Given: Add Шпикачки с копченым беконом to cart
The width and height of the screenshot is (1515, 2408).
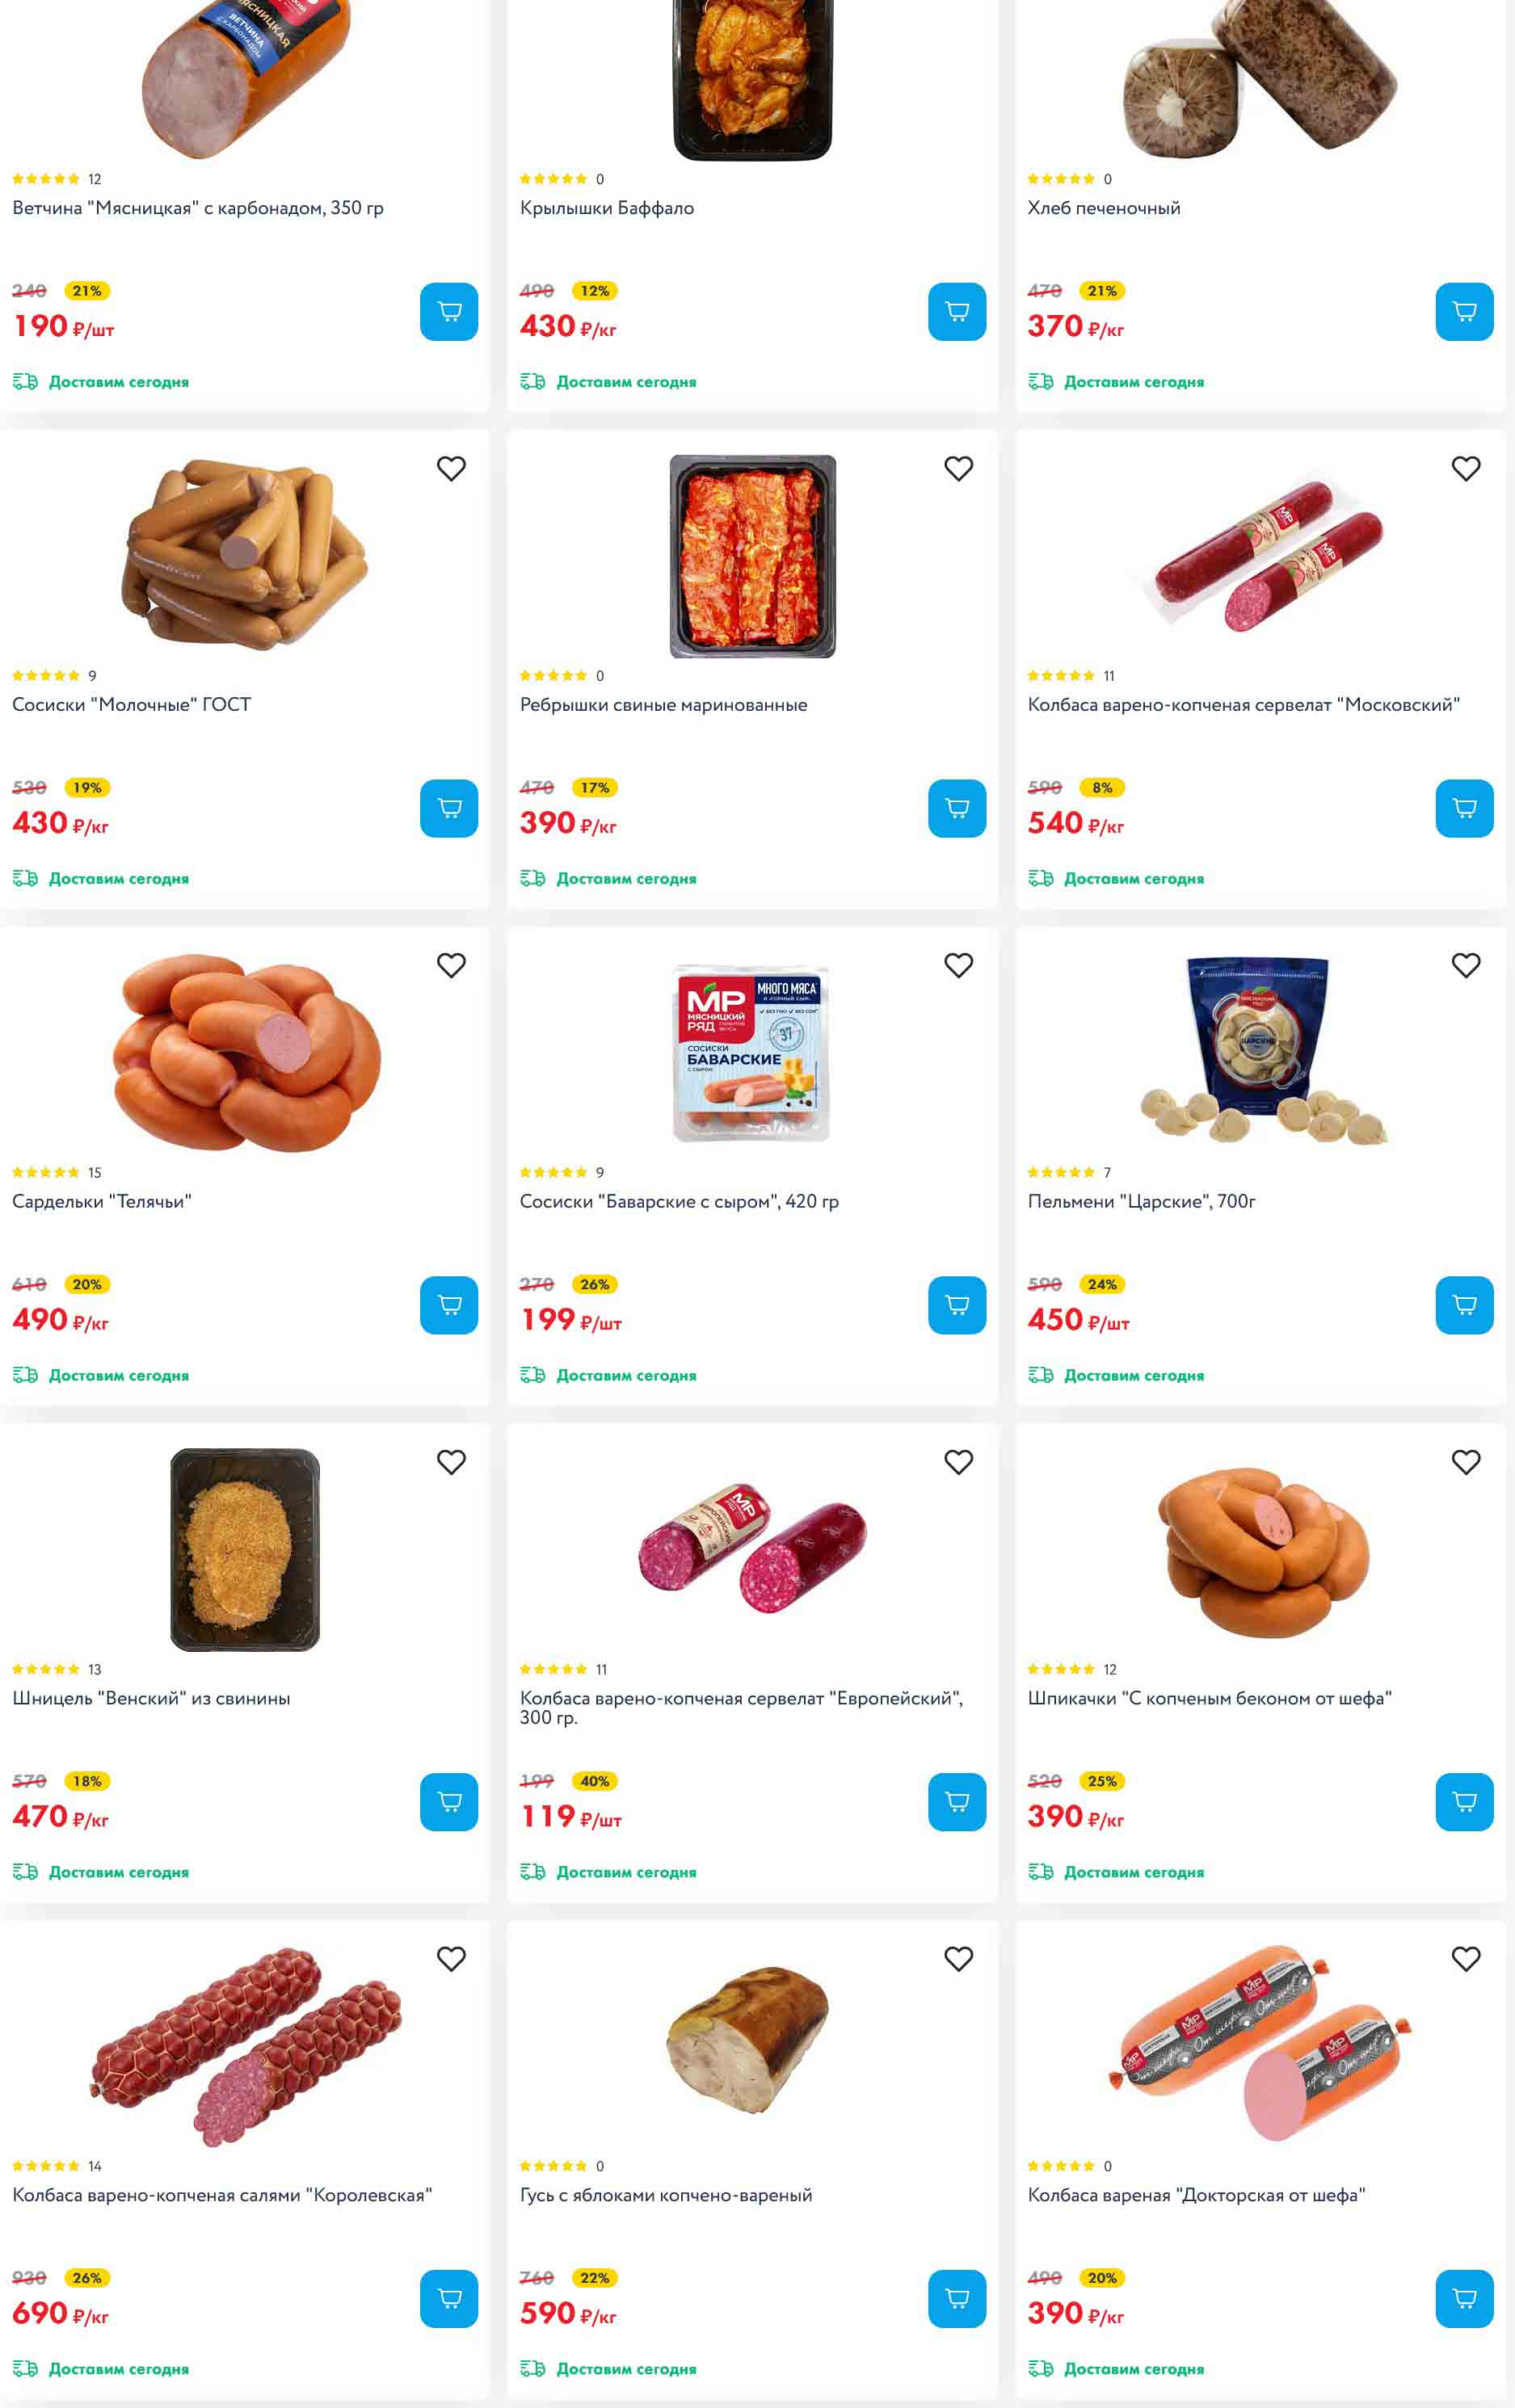Looking at the screenshot, I should click(1463, 1801).
